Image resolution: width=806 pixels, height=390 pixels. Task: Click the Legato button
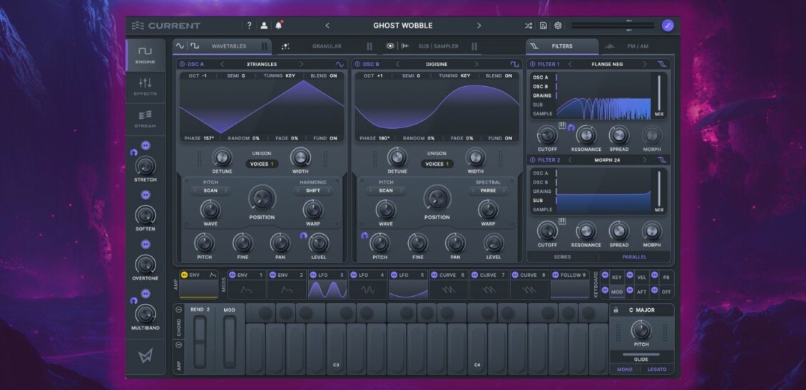[657, 369]
